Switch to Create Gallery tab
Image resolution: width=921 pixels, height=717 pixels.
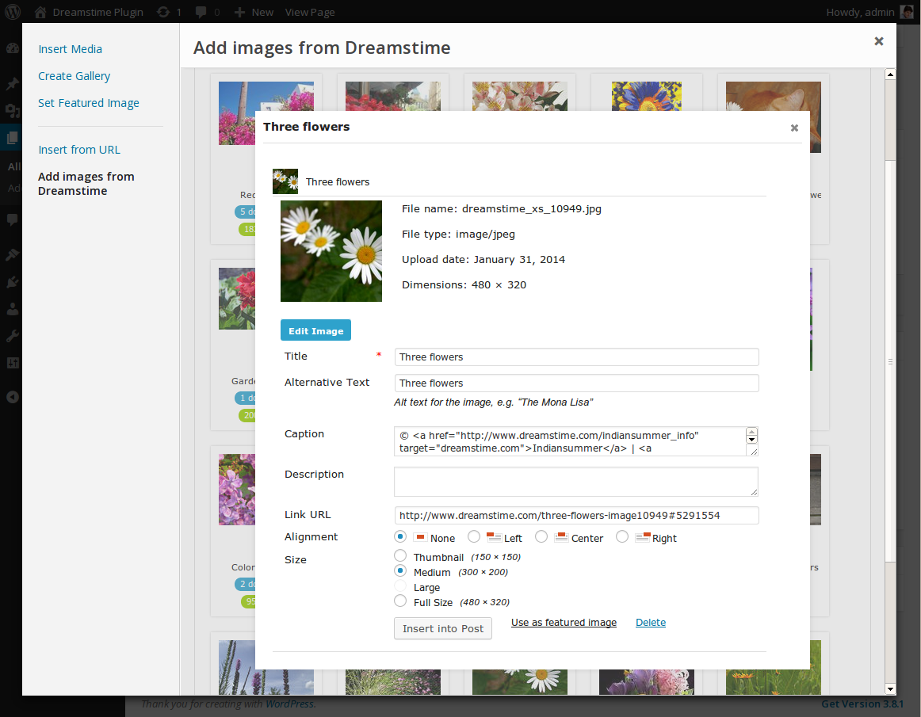click(75, 76)
